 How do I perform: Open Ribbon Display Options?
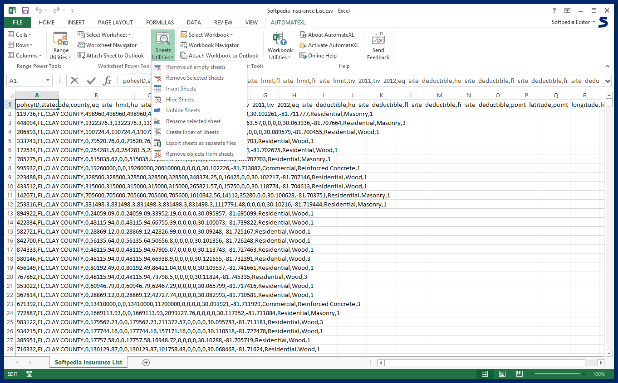click(x=567, y=10)
